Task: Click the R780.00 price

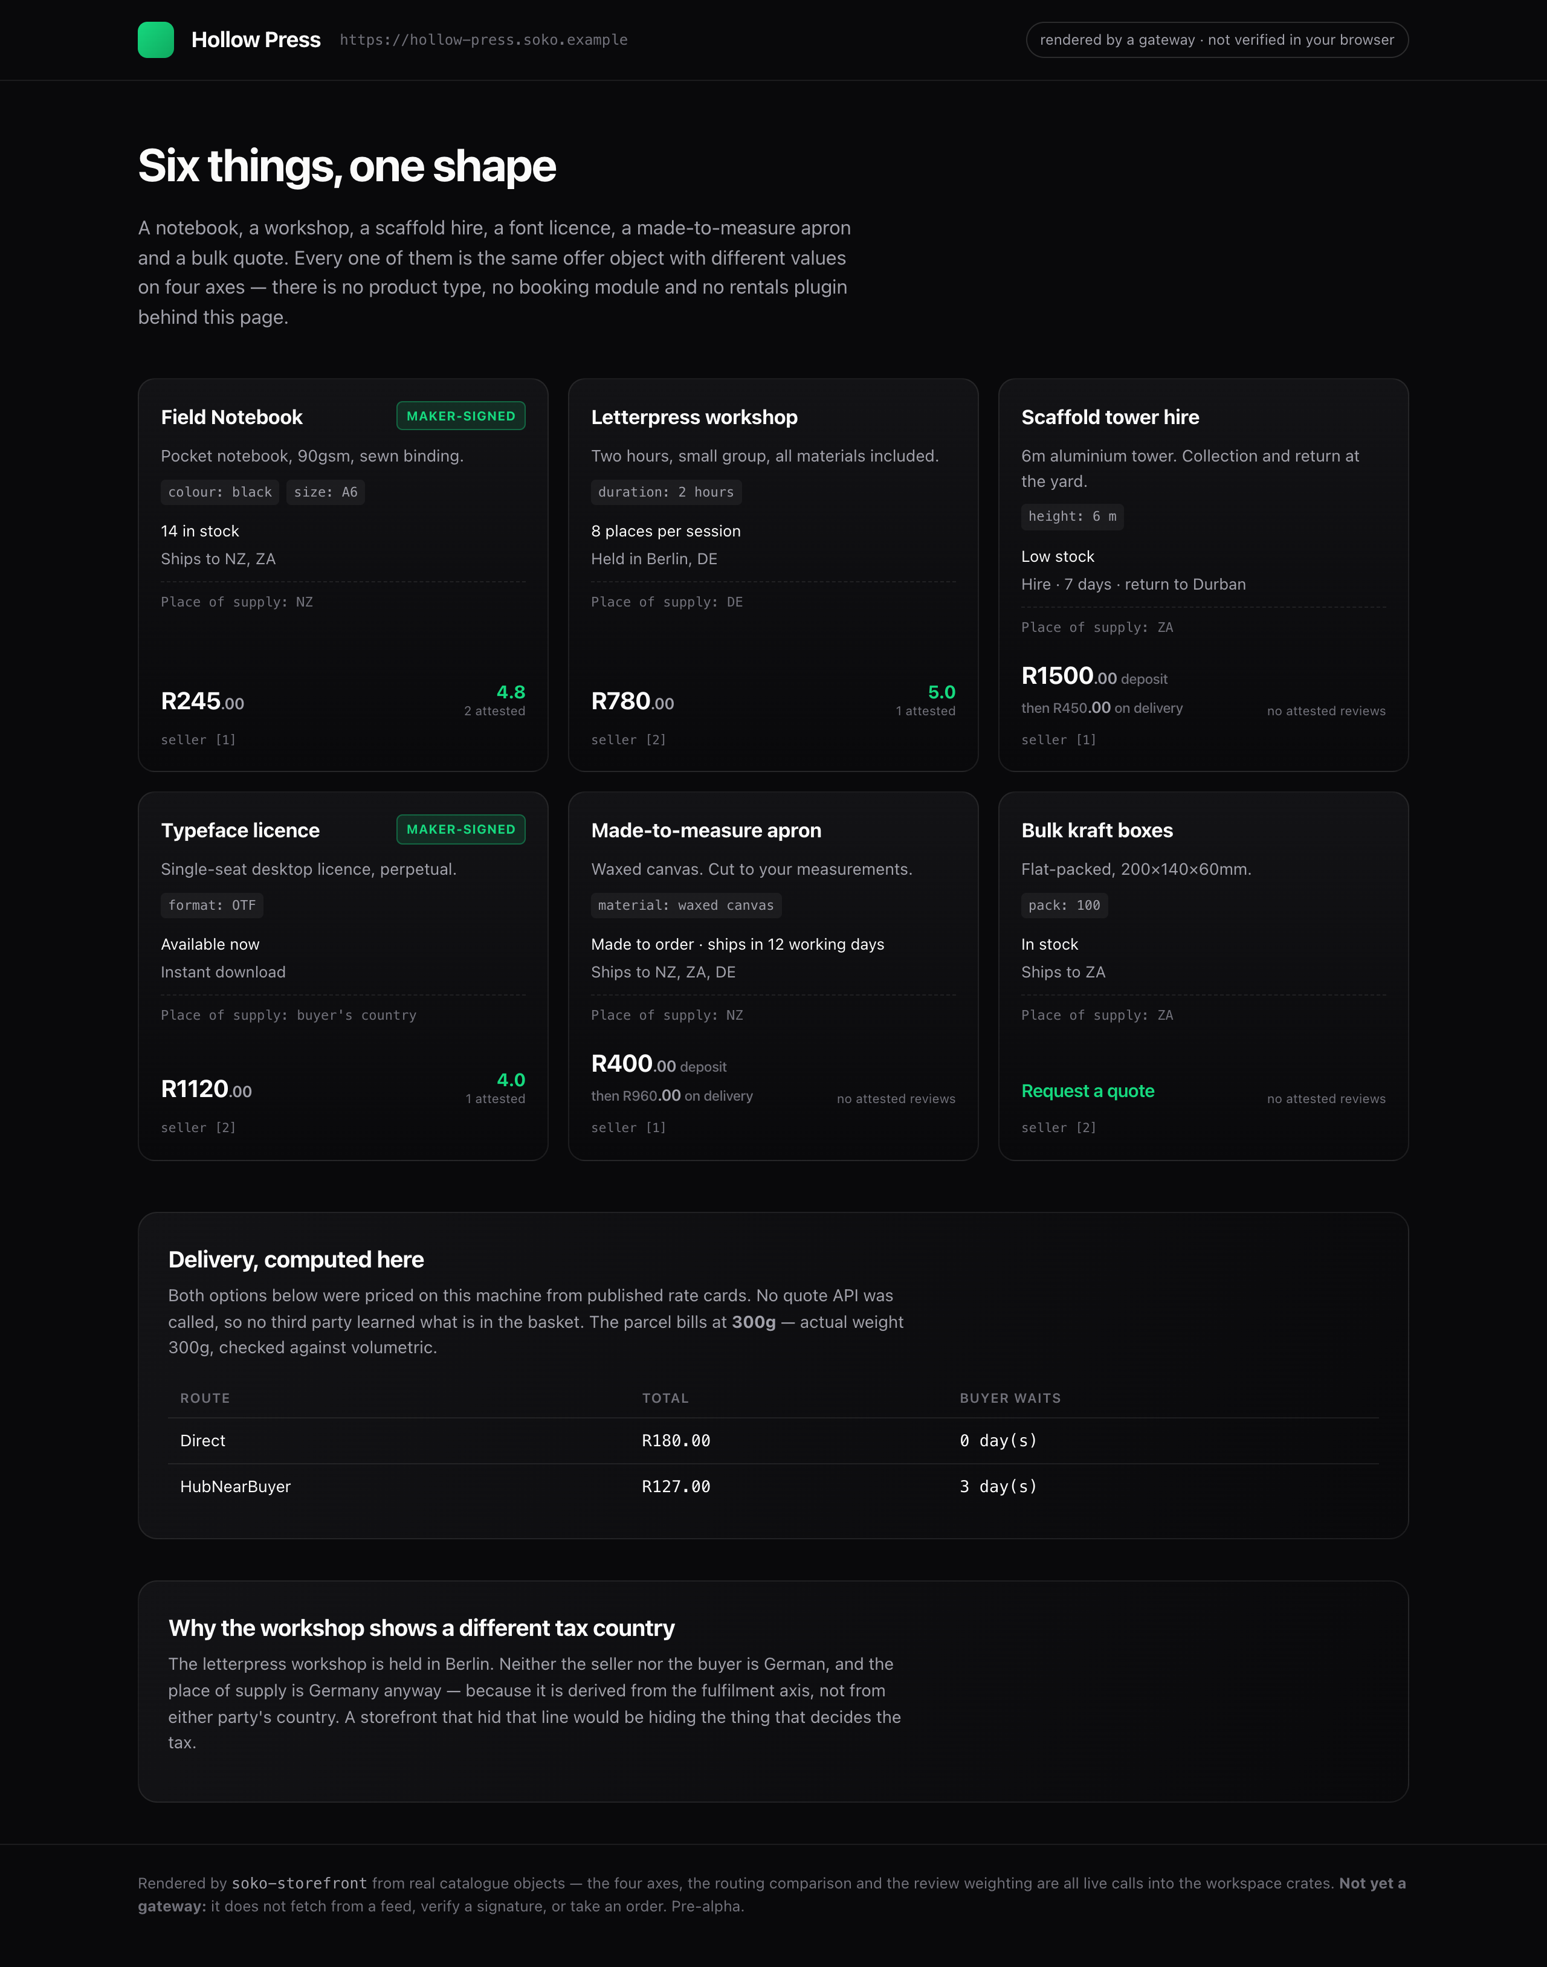Action: [x=632, y=701]
